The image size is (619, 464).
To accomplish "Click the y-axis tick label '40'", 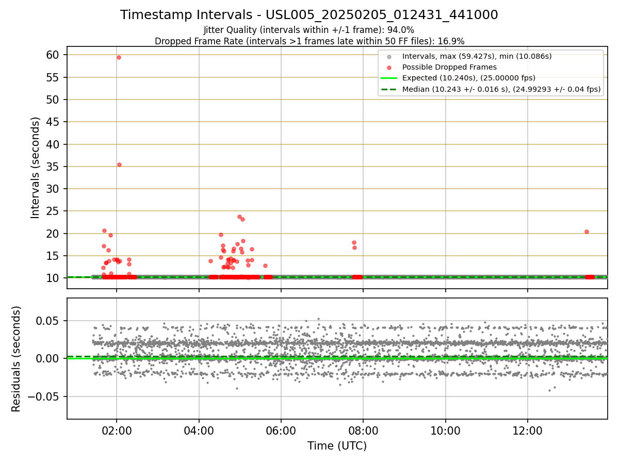I will pyautogui.click(x=54, y=144).
